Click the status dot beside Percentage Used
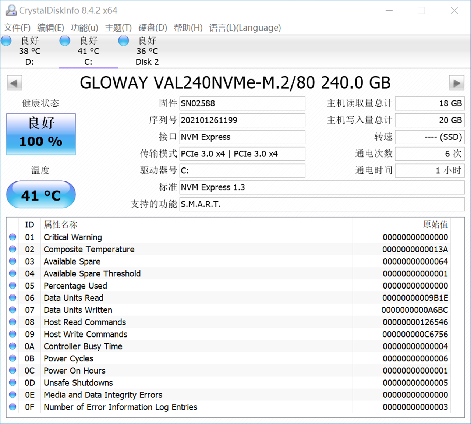Screen dimensions: 471x424 tap(12, 286)
